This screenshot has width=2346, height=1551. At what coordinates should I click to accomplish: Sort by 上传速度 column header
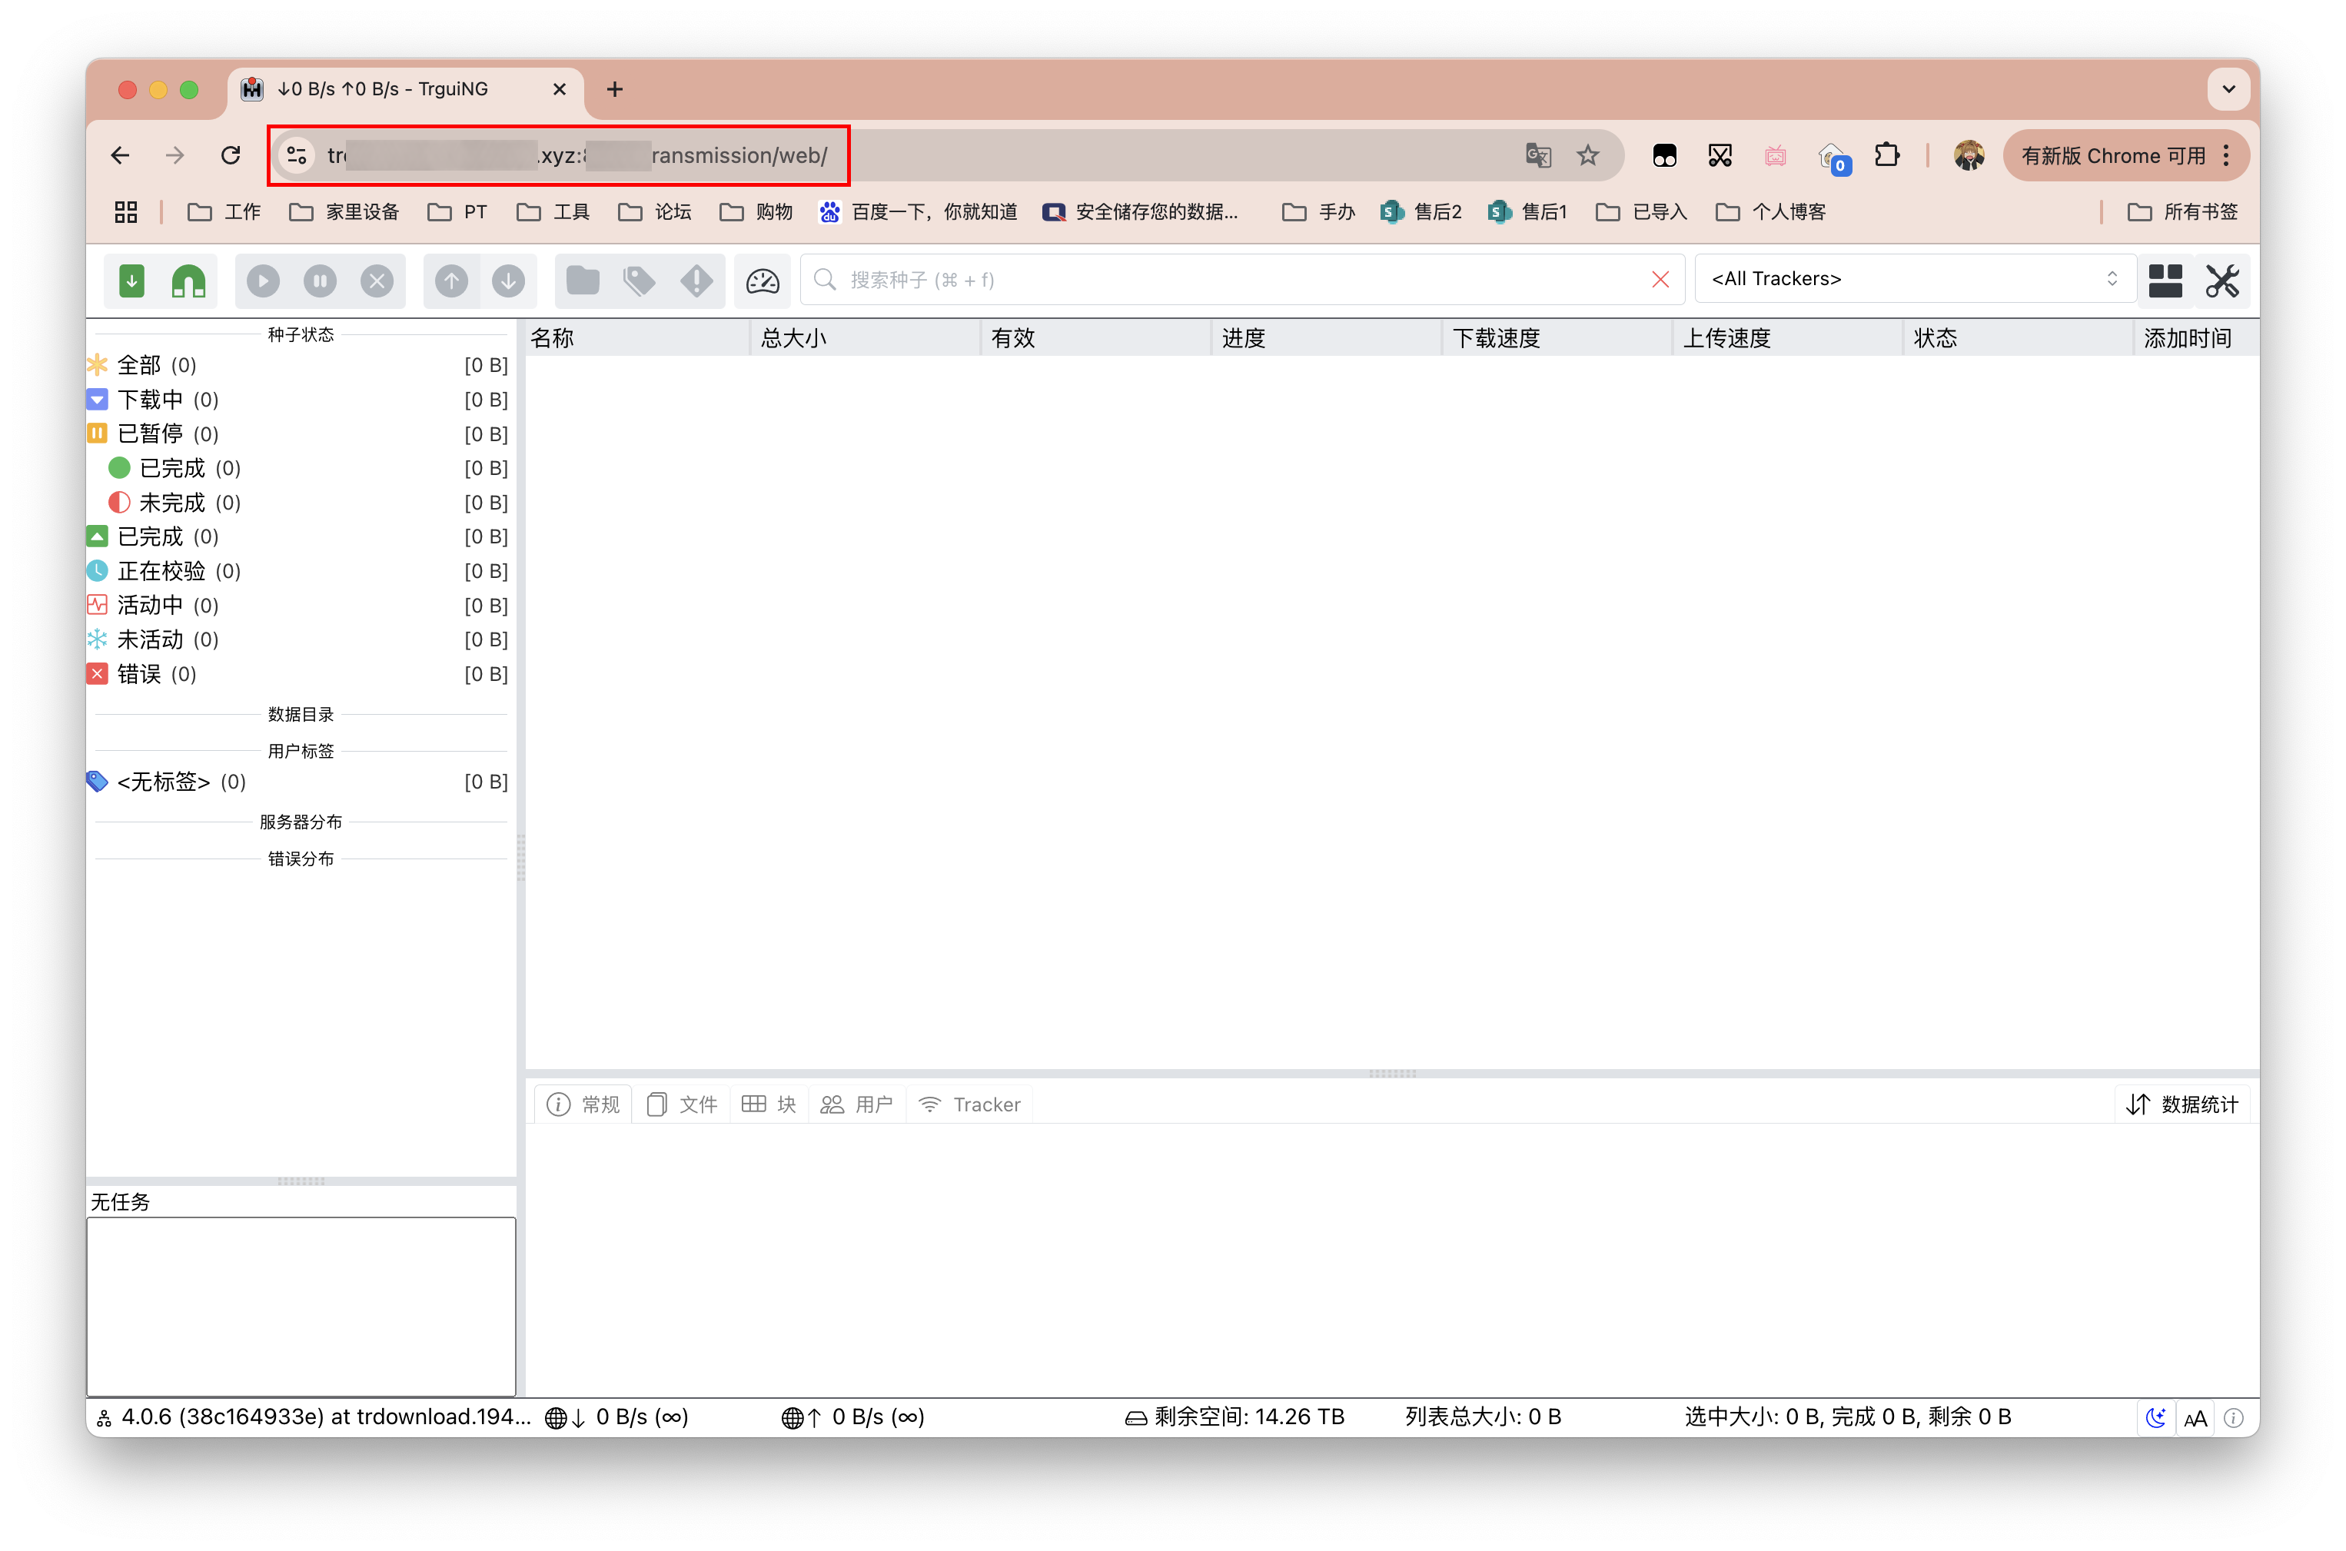(x=1787, y=338)
